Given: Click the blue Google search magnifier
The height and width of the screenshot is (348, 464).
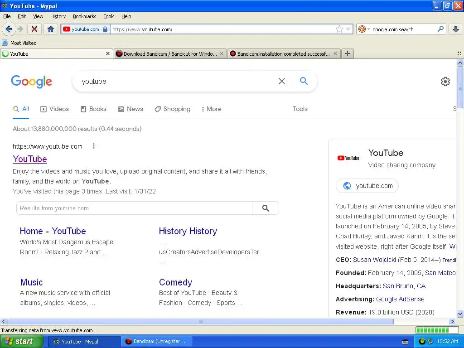Looking at the screenshot, I should [304, 81].
